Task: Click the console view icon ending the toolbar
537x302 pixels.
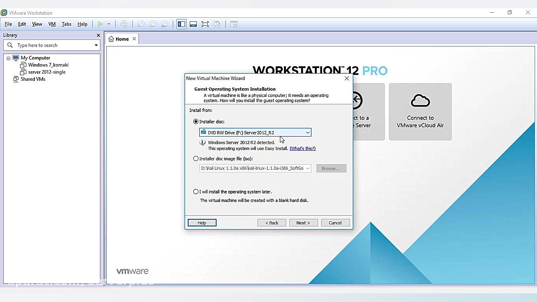Action: (234, 24)
